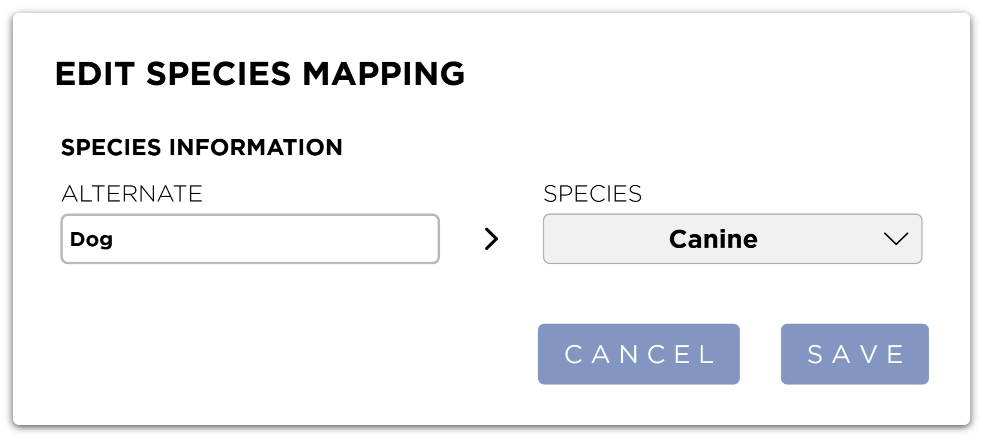Focus the Alternate text input field
Viewport: 983px width, 440px height.
tap(250, 239)
